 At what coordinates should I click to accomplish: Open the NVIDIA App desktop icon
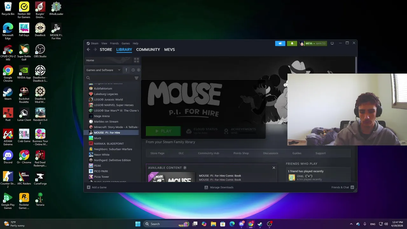24,72
